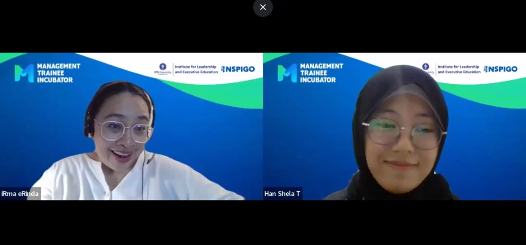Click 'Institute for Leadership' text in the right tile
Image resolution: width=526 pixels, height=245 pixels.
point(458,67)
